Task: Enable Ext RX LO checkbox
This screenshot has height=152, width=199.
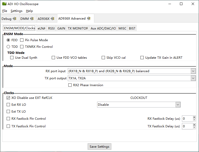Action: 8,105
